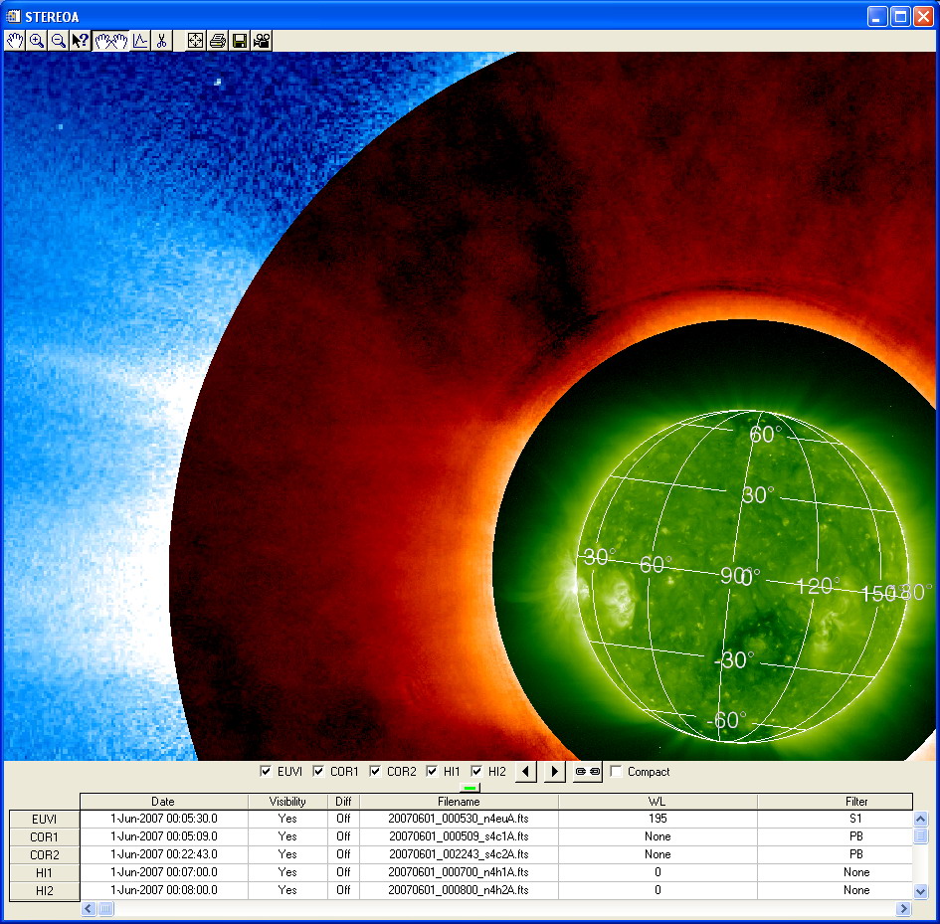The width and height of the screenshot is (940, 924).
Task: Step to previous frame with left arrow
Action: click(x=526, y=772)
